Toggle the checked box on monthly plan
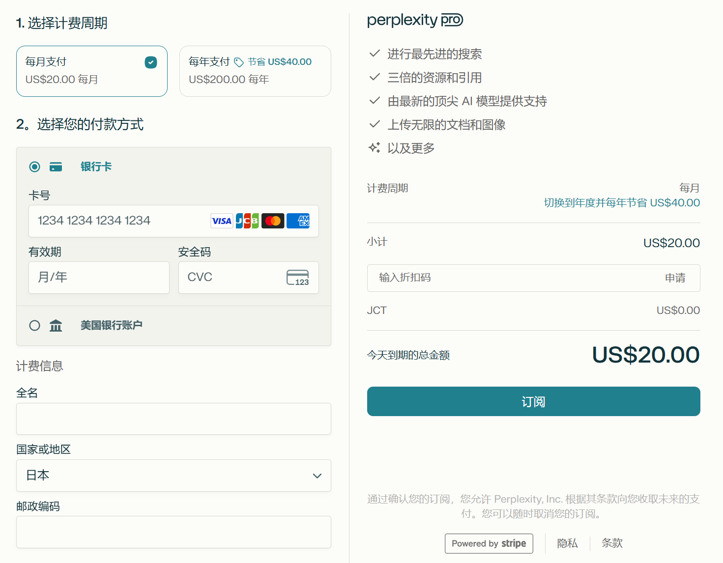 pos(151,62)
